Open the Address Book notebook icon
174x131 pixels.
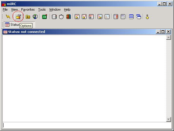pyautogui.click(x=54, y=17)
